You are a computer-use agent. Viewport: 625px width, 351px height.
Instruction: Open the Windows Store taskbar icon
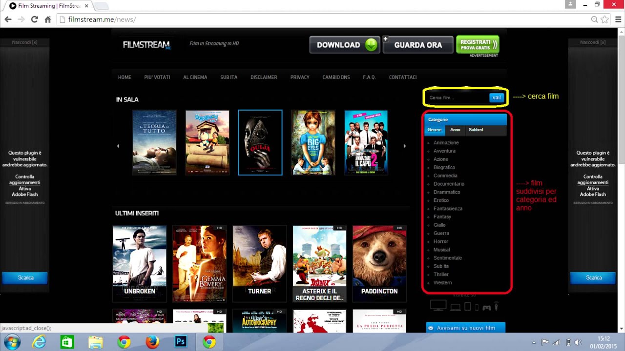[x=67, y=342]
